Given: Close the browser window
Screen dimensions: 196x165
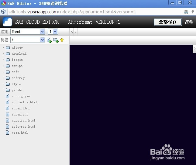Looking at the screenshot, I should click(190, 3).
